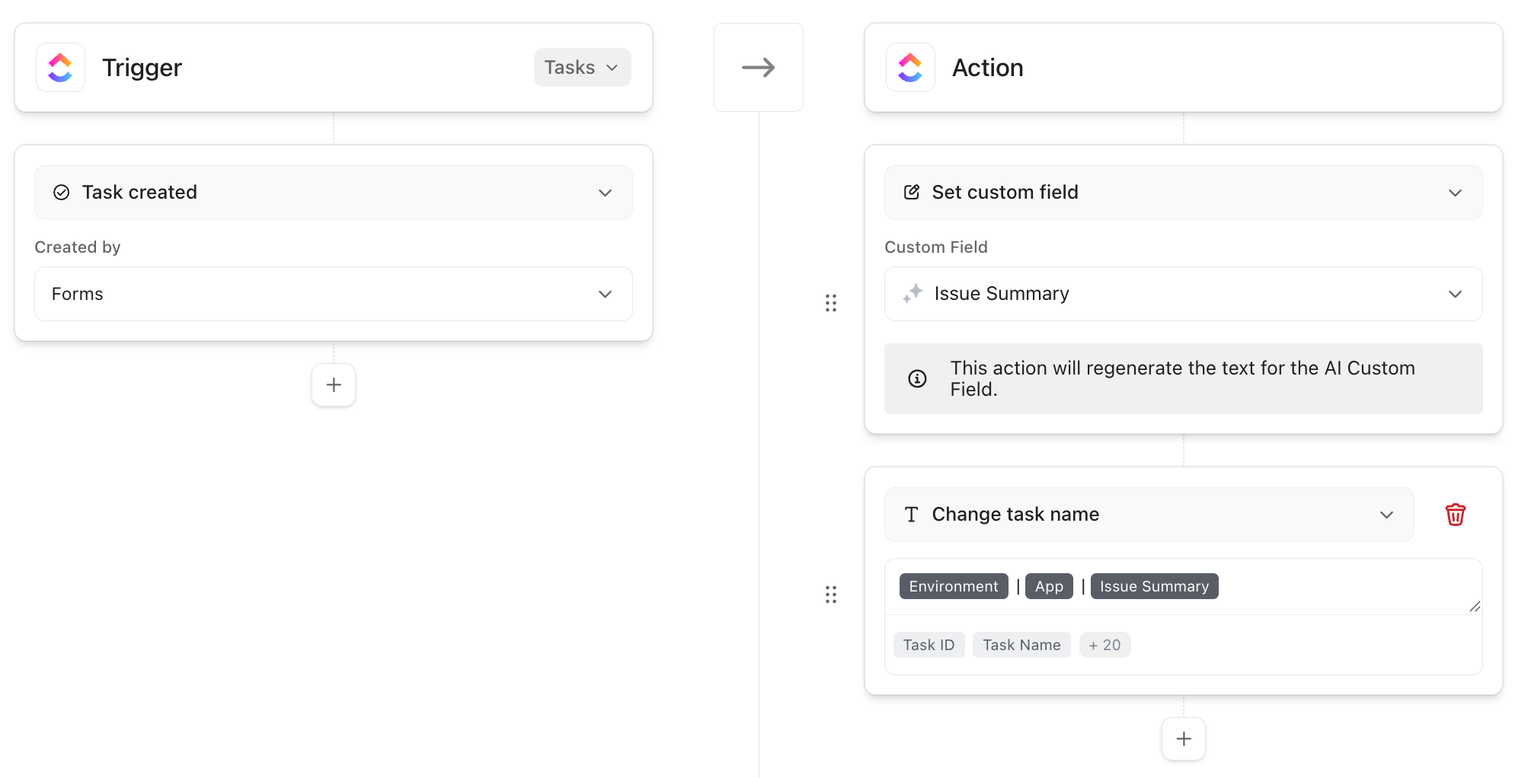Delete the Change task name action via trash icon
This screenshot has height=778, width=1528.
pos(1456,515)
